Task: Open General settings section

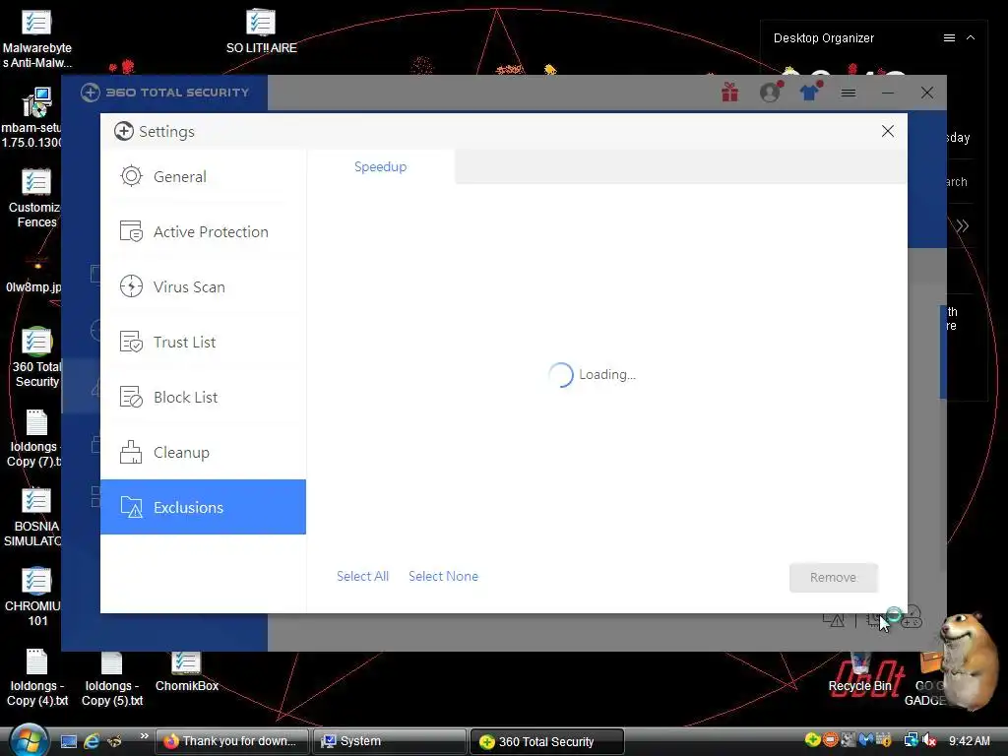Action: 203,176
